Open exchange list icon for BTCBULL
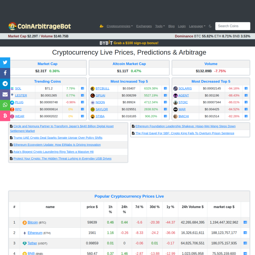This screenshot has height=255, width=255. [165, 88]
